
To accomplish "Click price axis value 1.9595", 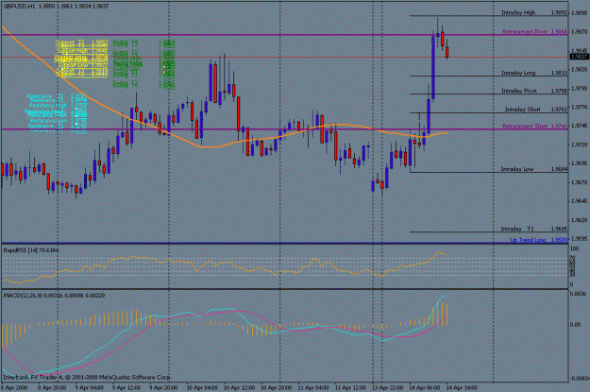I will point(580,239).
